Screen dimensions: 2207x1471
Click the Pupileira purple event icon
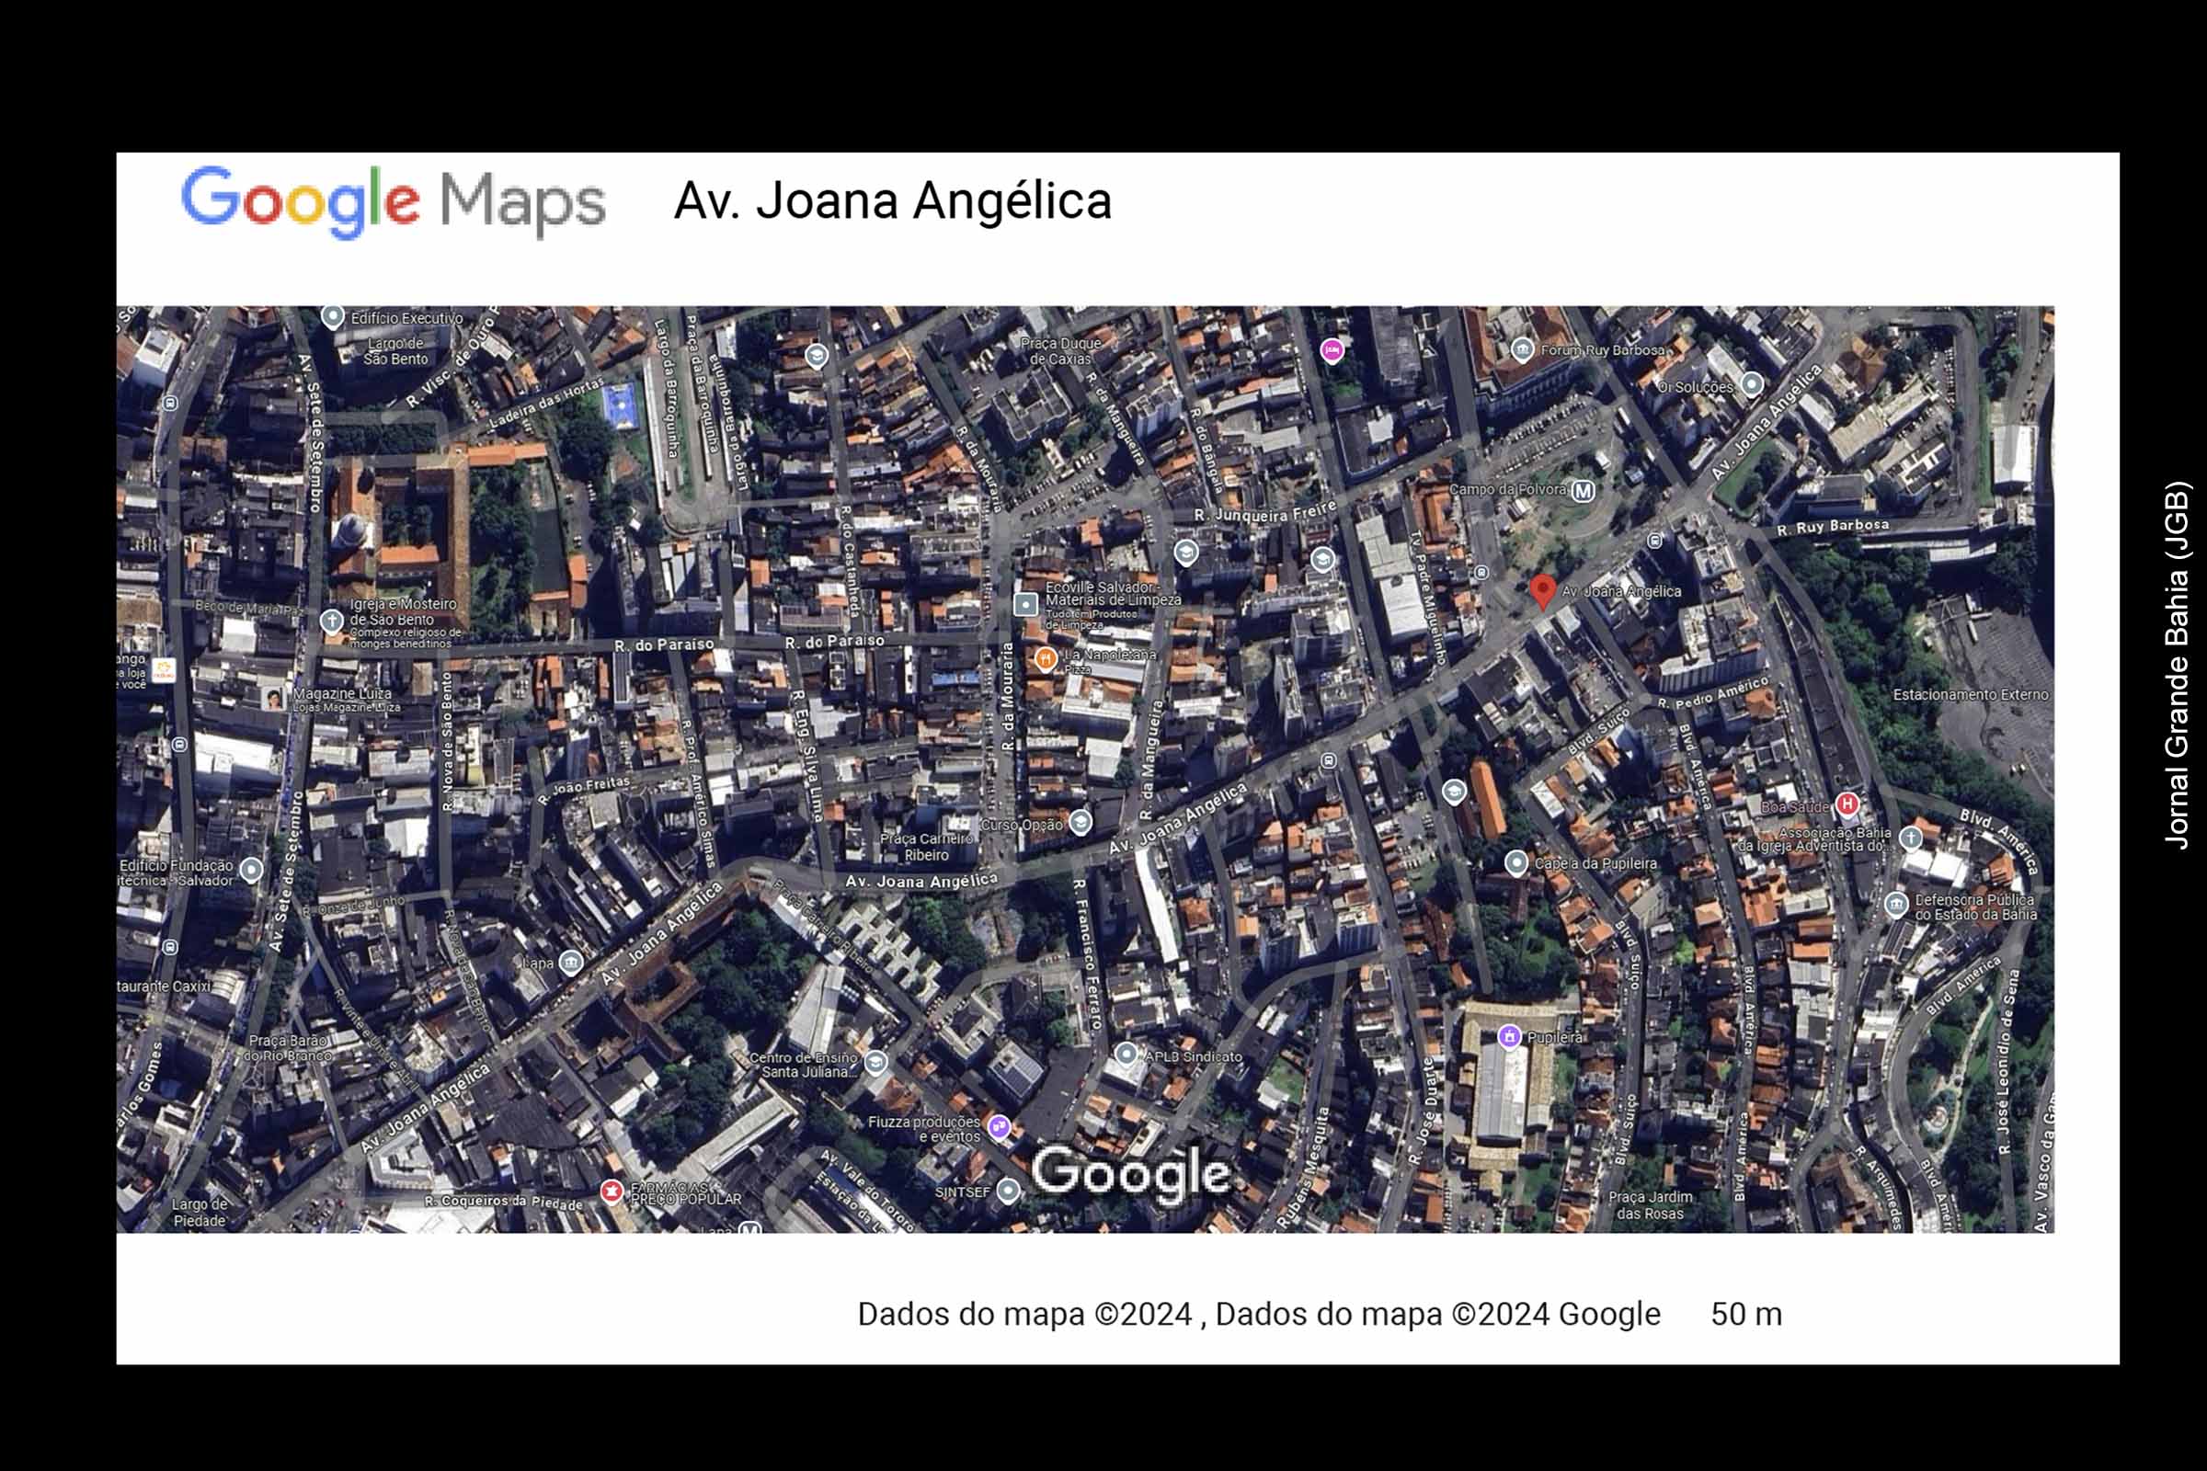tap(1509, 1037)
